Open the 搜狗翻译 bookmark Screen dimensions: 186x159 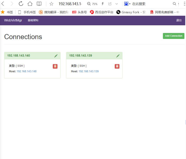[54, 12]
